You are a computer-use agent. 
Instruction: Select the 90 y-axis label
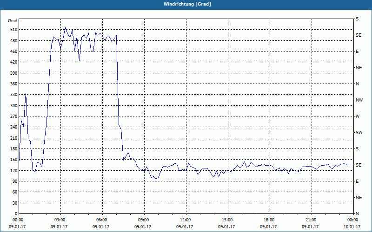[15, 181]
